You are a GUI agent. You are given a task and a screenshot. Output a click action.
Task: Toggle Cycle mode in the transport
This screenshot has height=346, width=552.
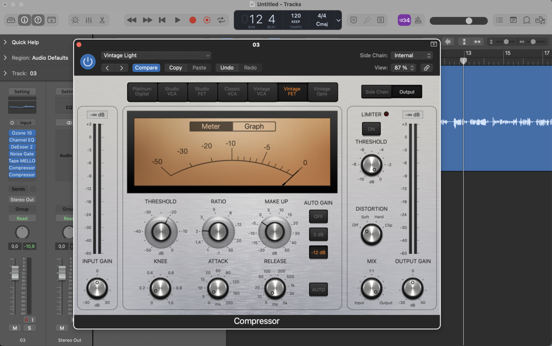(x=221, y=20)
